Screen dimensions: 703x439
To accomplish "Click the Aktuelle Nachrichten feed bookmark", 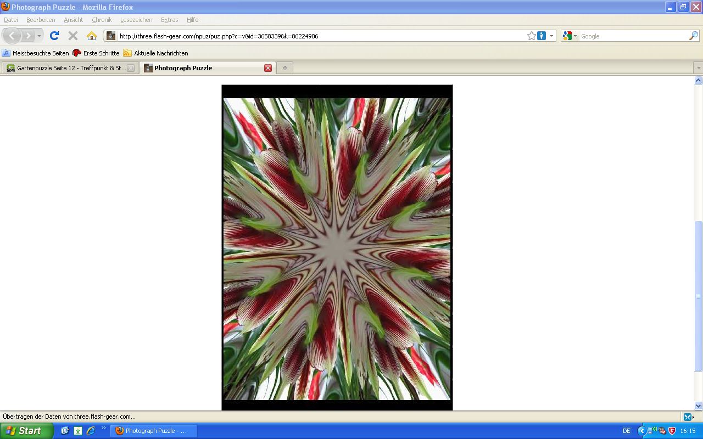I will click(155, 53).
